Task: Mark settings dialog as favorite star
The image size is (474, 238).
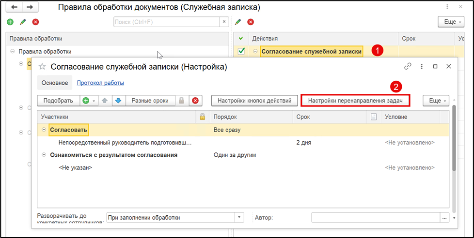Action: click(x=43, y=67)
